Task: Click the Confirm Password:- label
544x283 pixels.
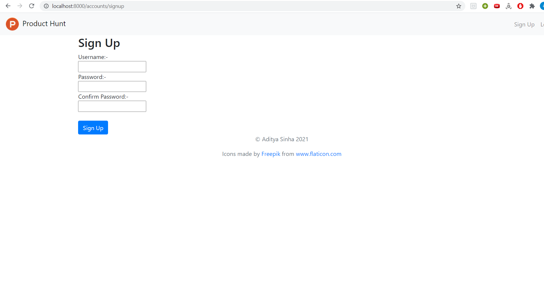Action: click(103, 97)
